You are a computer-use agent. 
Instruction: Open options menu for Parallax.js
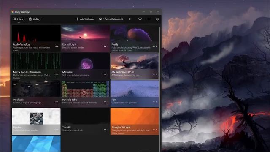57,102
